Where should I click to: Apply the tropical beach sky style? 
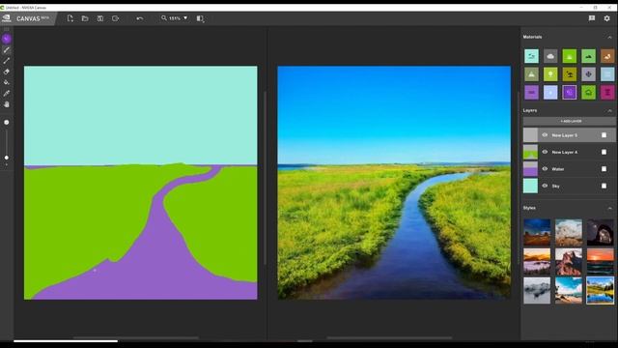pyautogui.click(x=569, y=290)
